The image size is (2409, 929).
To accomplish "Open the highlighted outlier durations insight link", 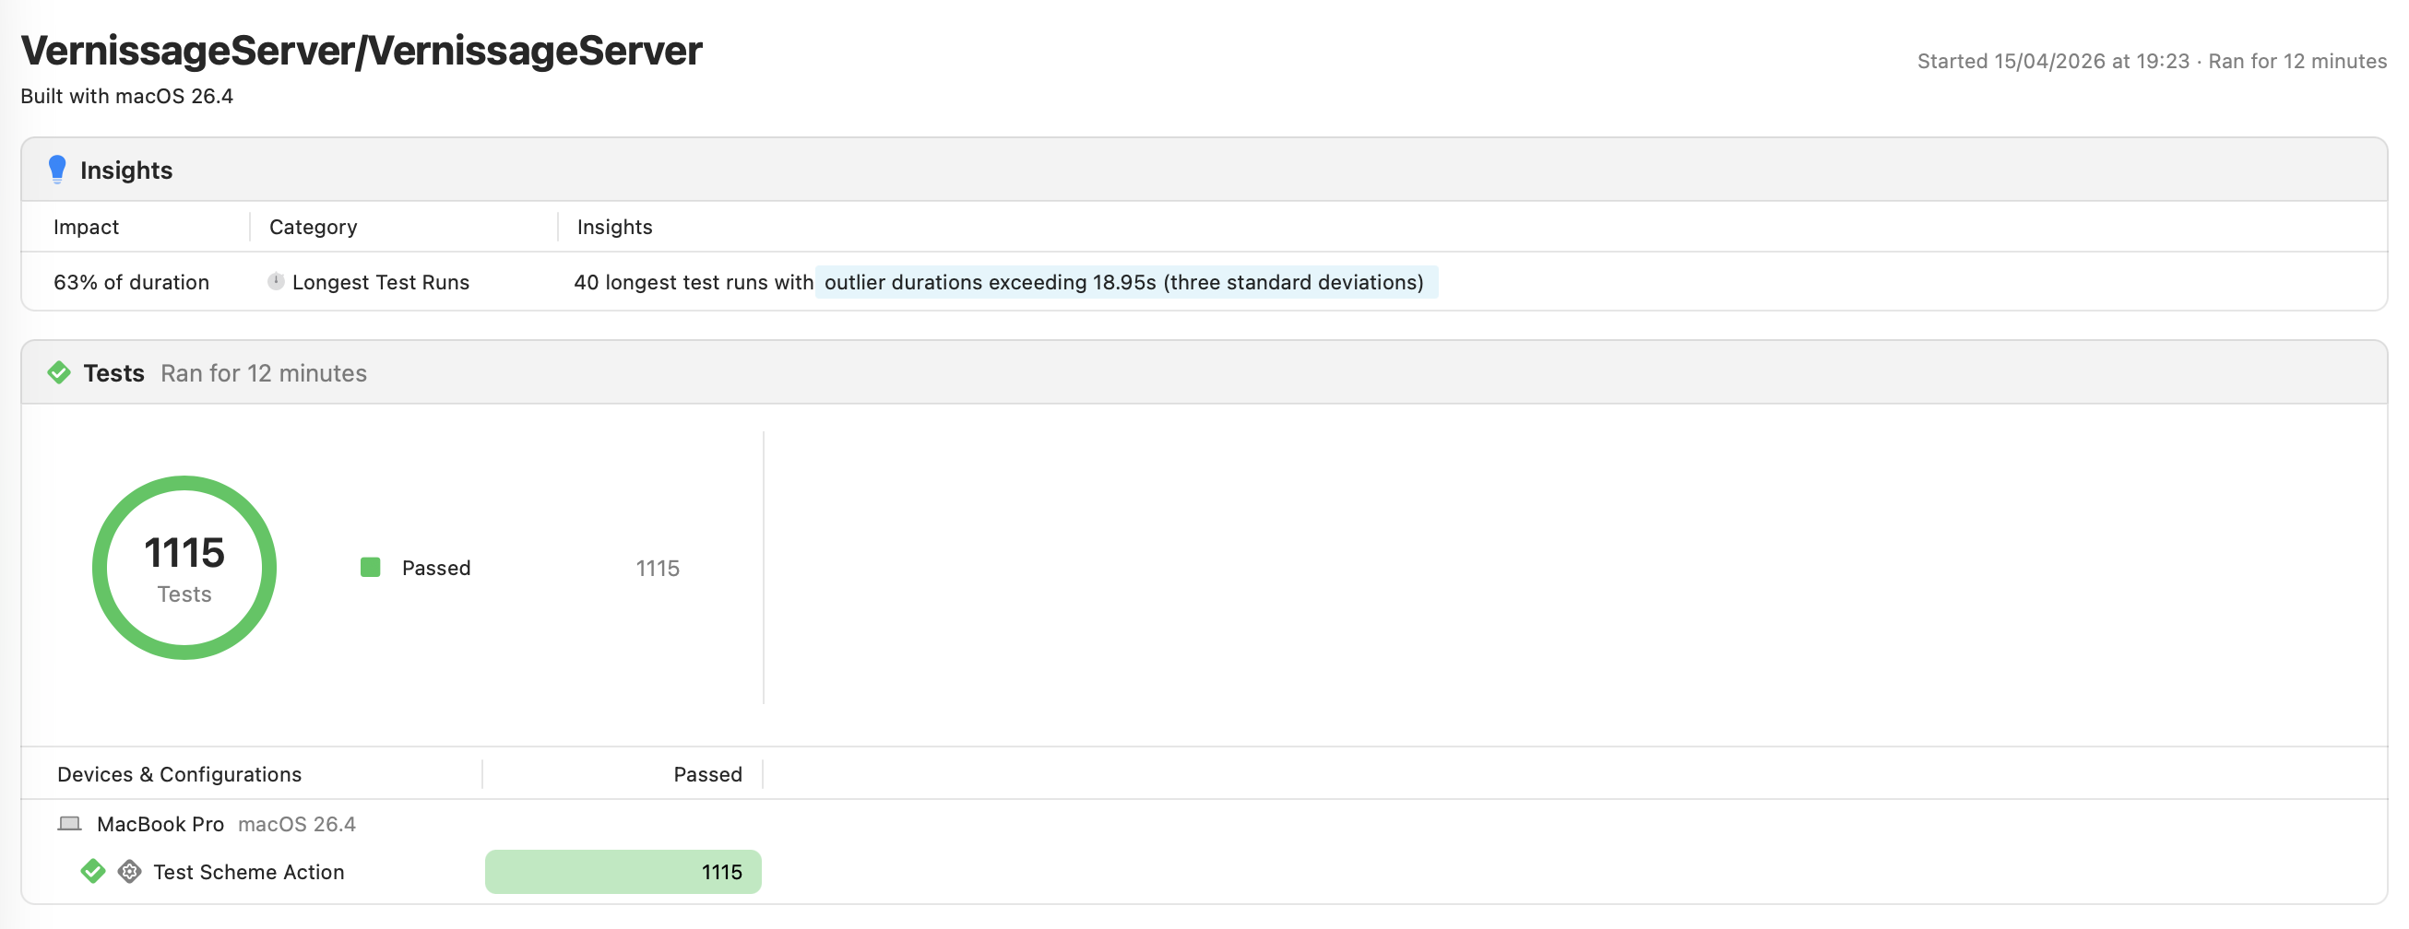I will click(1126, 281).
